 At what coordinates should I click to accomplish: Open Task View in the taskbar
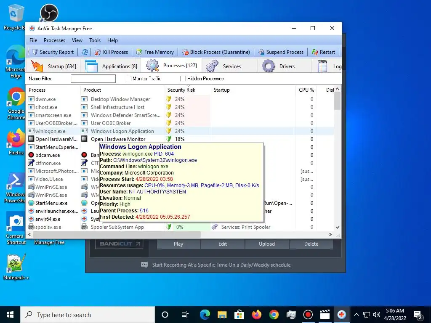(x=185, y=315)
